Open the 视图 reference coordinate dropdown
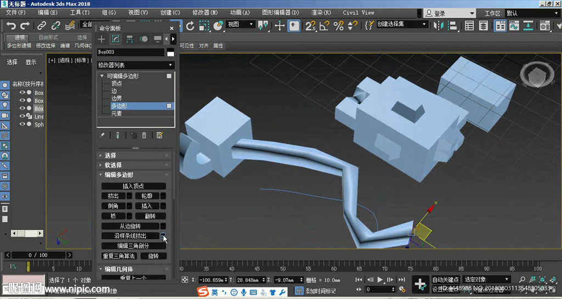 point(241,24)
